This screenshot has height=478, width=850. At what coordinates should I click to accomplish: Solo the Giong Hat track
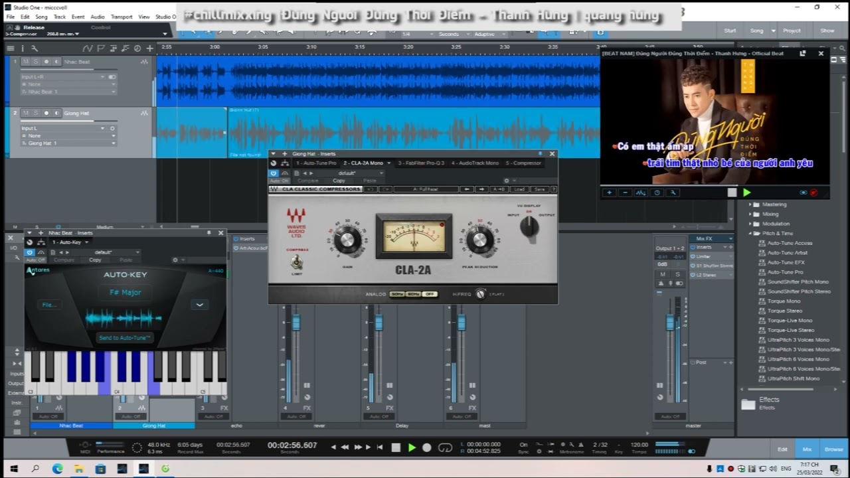point(36,114)
